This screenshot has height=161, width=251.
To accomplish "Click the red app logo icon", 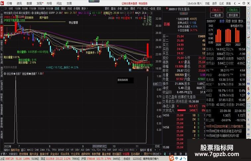I will pyautogui.click(x=2, y=3).
